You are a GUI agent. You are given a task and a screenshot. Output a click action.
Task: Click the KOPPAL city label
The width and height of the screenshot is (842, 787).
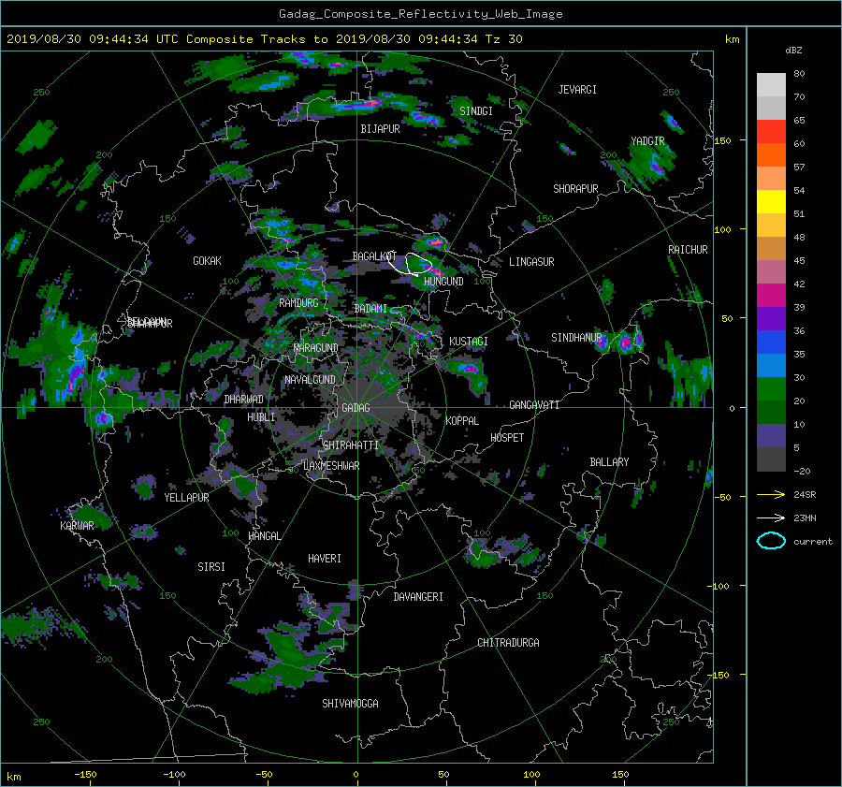coord(462,421)
